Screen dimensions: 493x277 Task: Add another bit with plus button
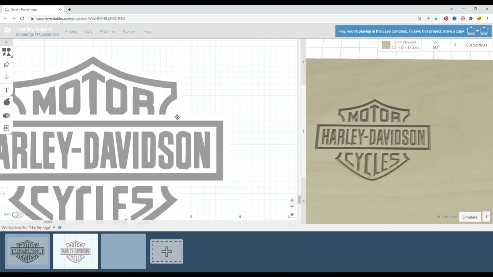tap(455, 45)
